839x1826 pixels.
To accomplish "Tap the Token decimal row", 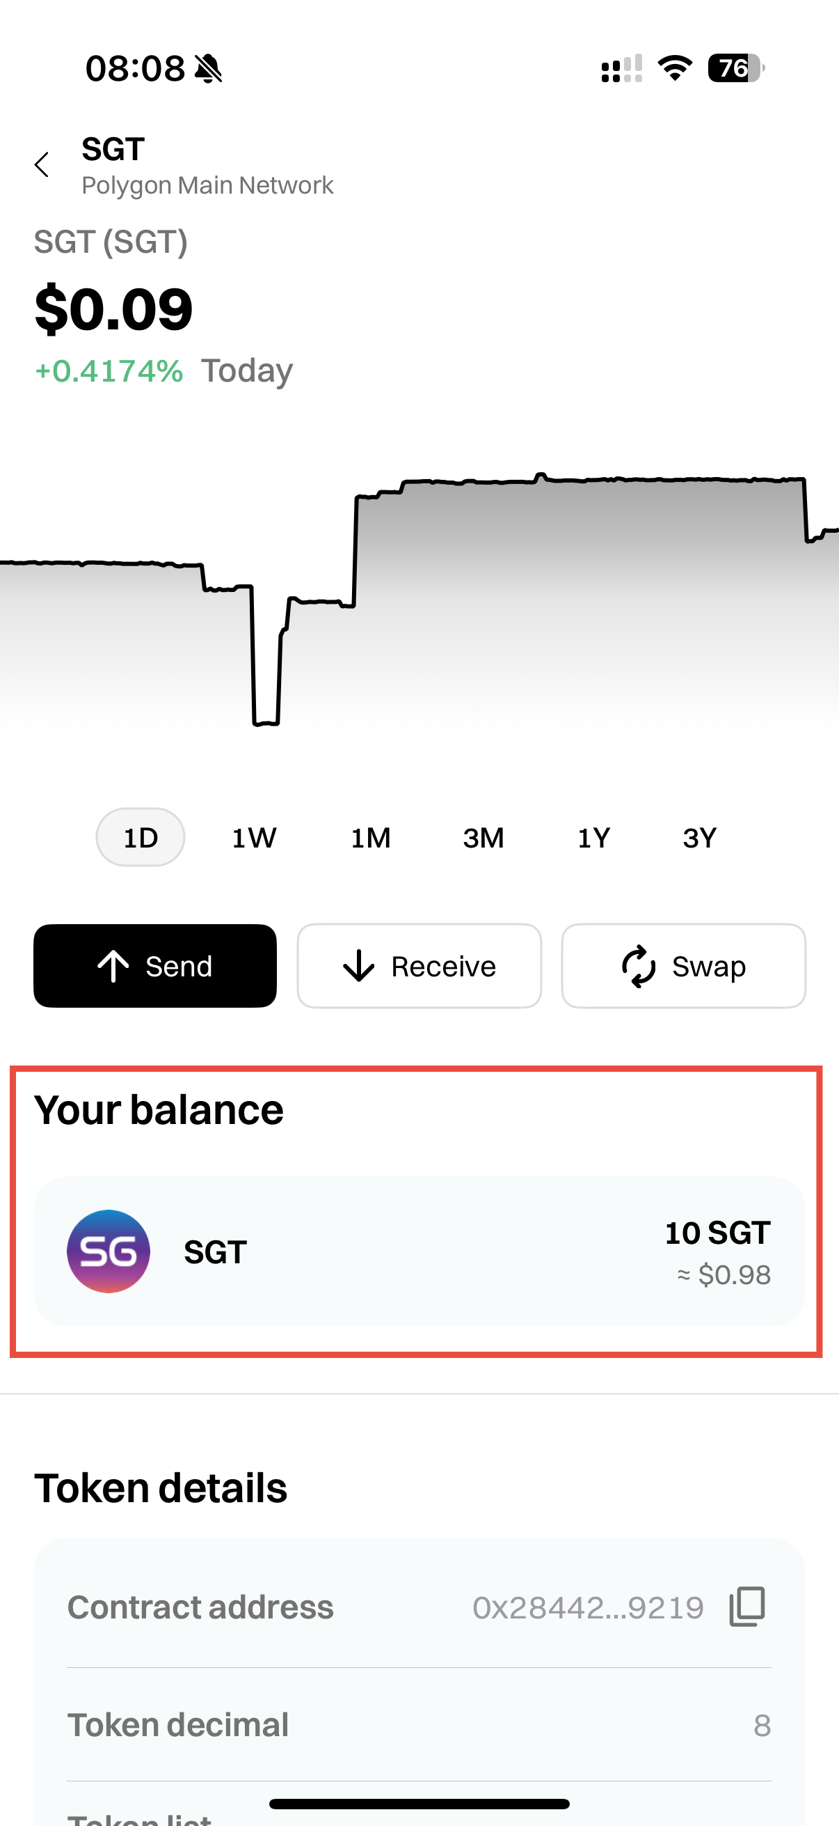I will click(419, 1724).
